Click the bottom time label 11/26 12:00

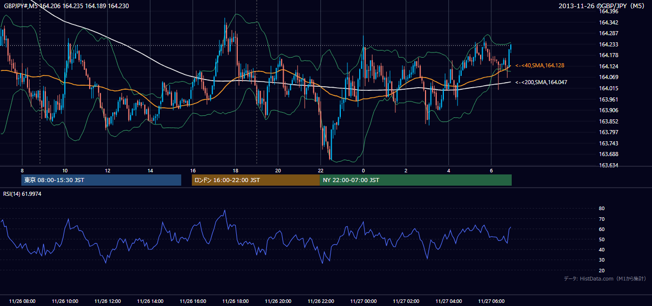click(108, 301)
